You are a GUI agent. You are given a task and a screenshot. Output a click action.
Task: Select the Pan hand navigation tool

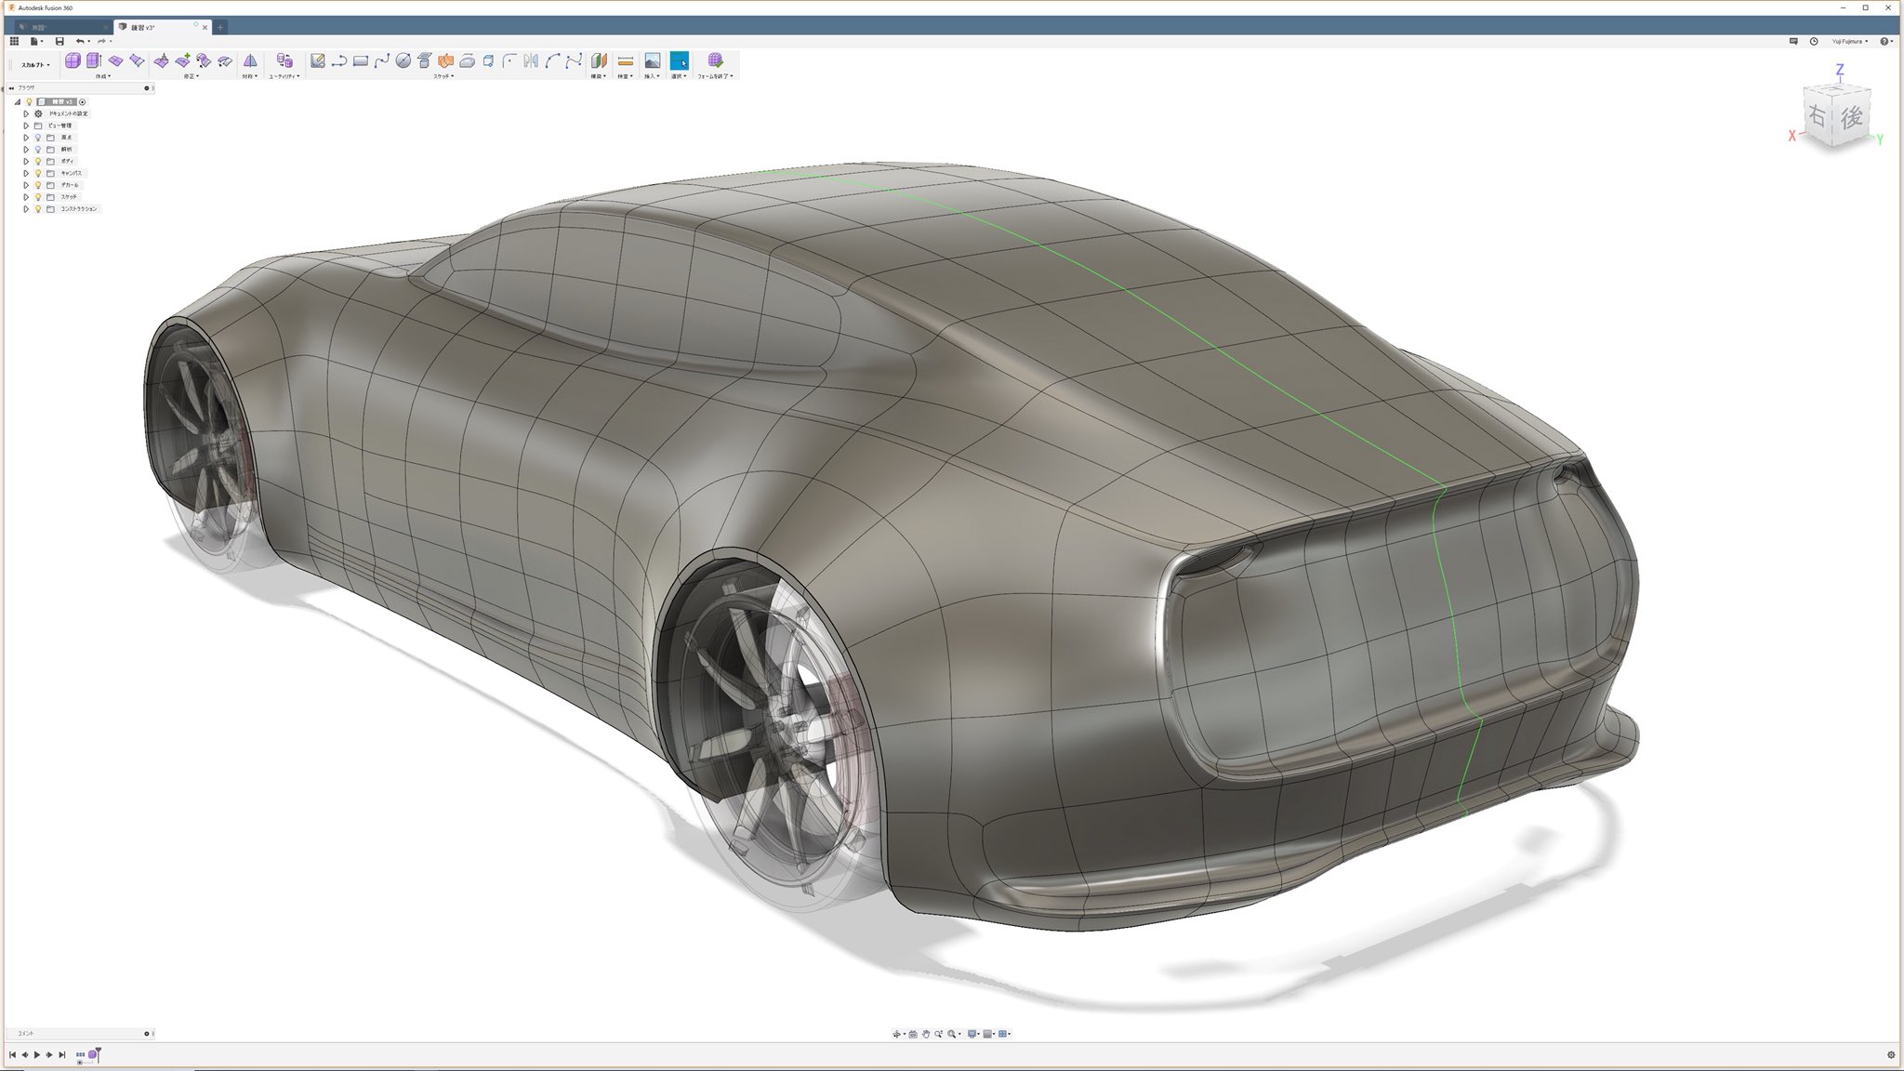(x=926, y=1034)
